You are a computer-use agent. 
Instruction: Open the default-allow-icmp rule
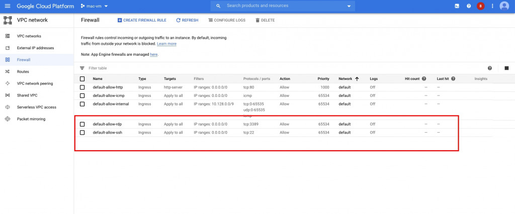[109, 95]
